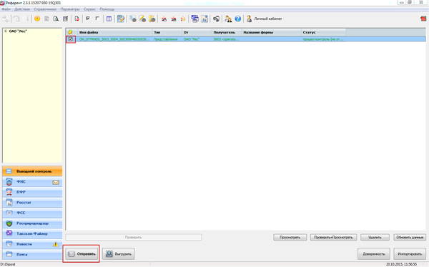
Task: Open the Помощь menu
Action: (x=107, y=9)
